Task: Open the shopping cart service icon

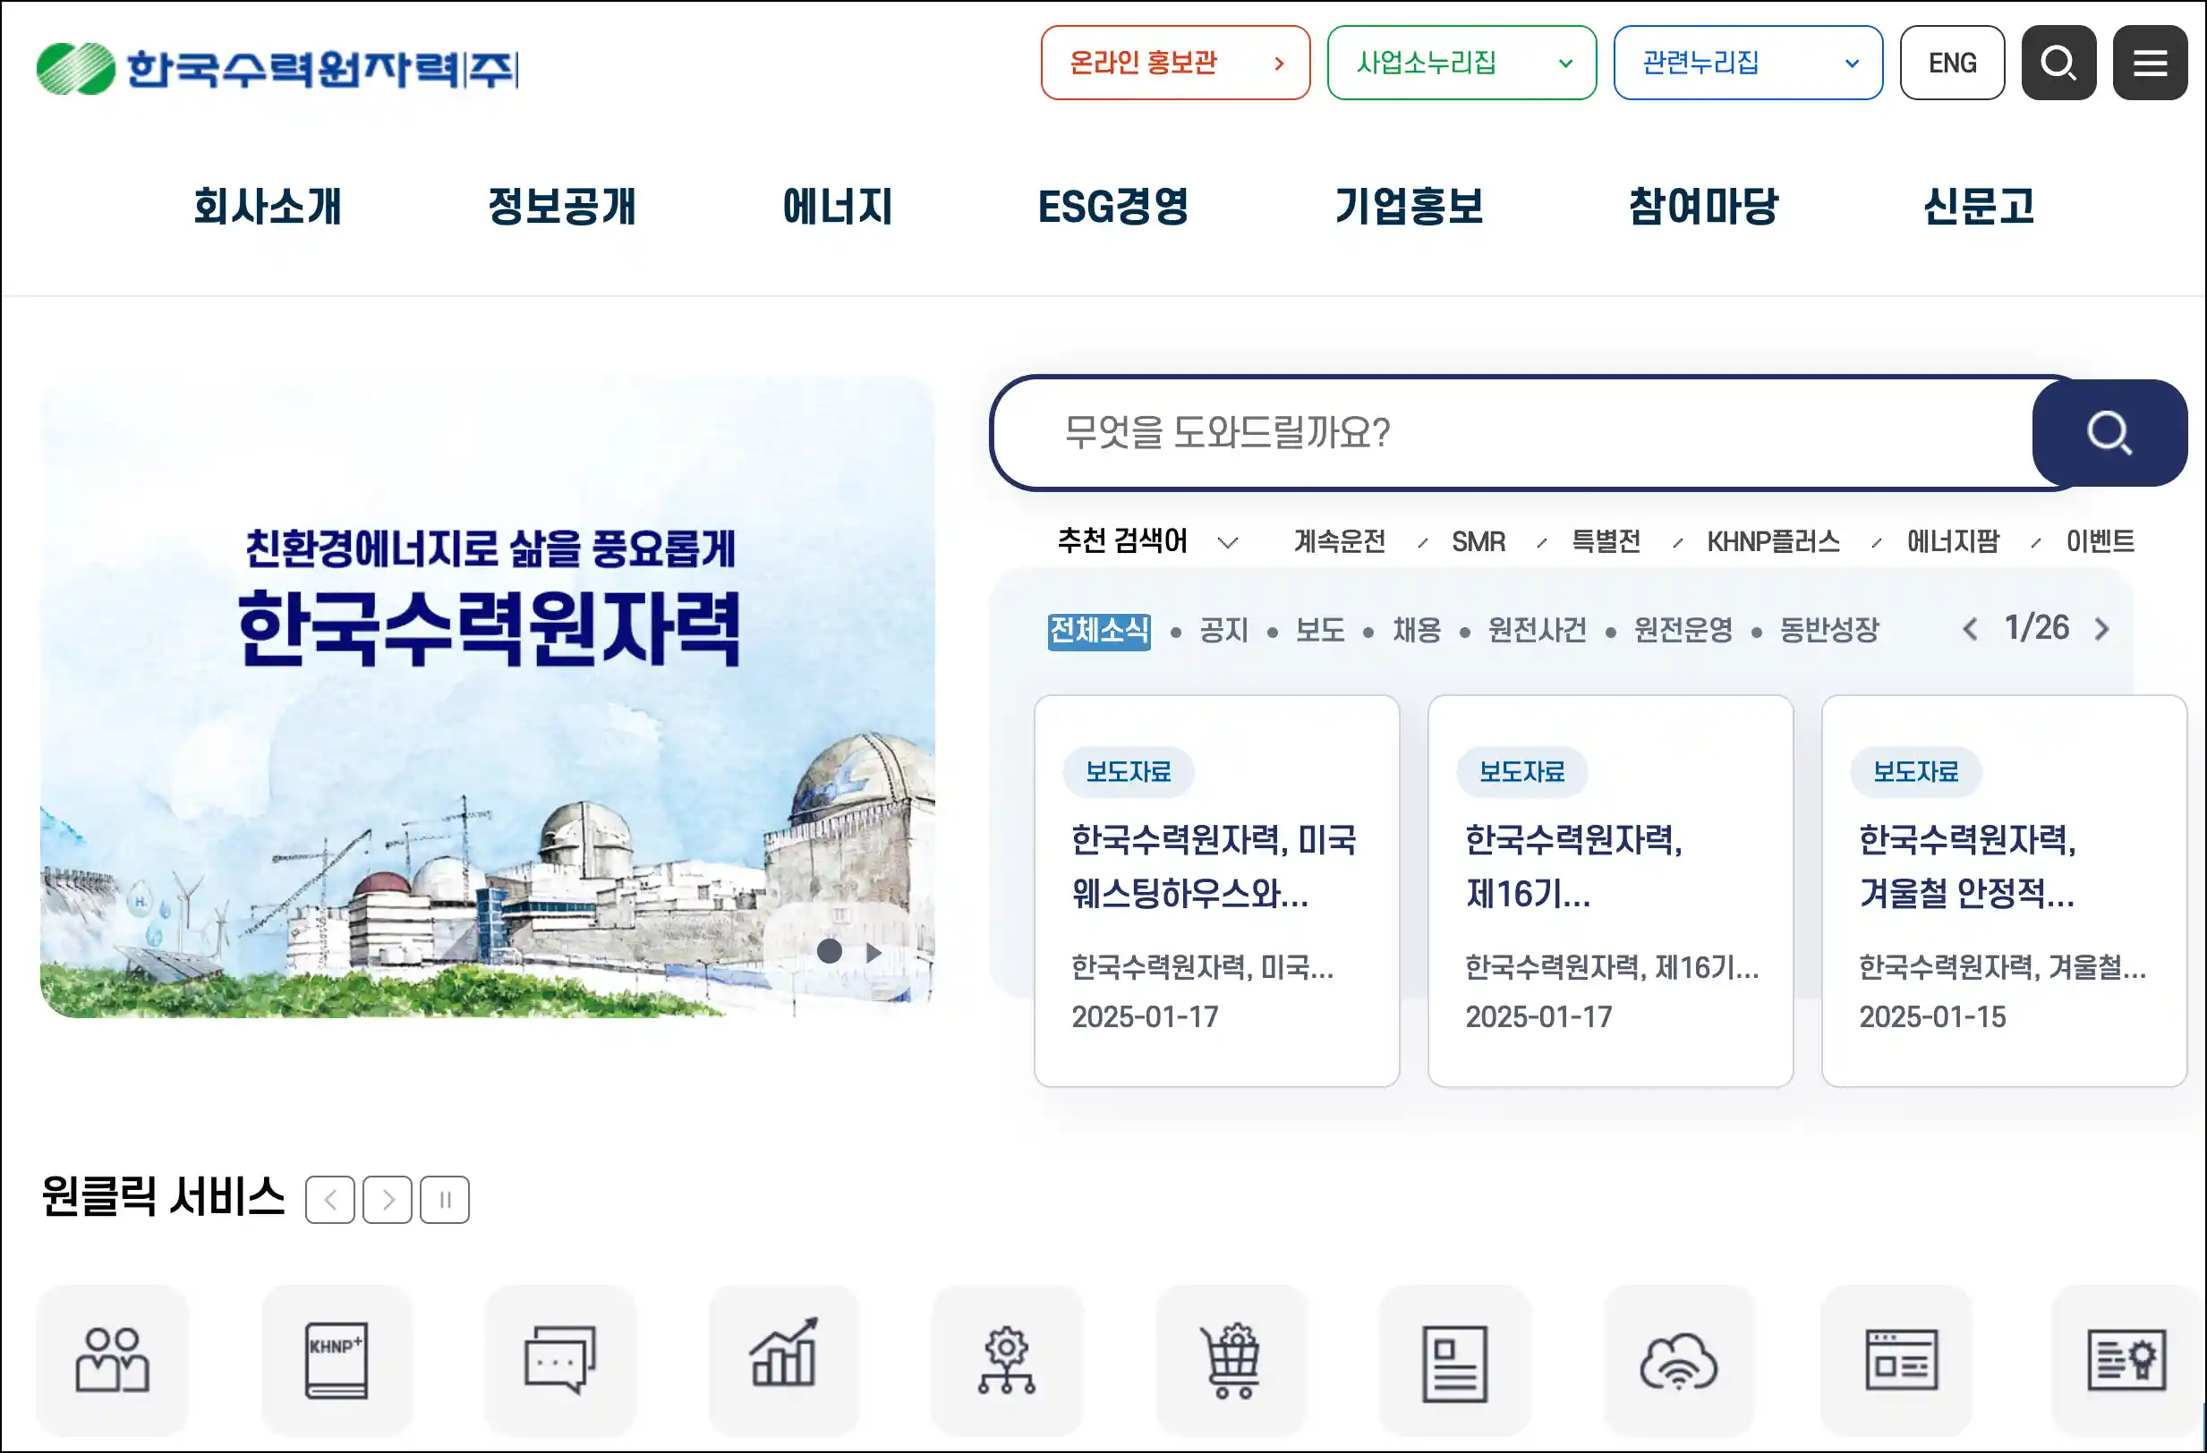Action: 1231,1359
